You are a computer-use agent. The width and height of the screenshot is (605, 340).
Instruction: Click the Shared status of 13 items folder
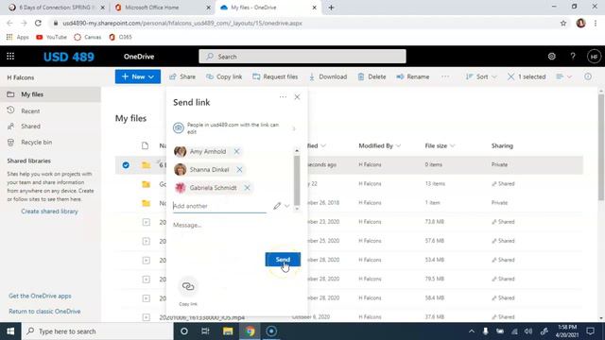pos(503,183)
